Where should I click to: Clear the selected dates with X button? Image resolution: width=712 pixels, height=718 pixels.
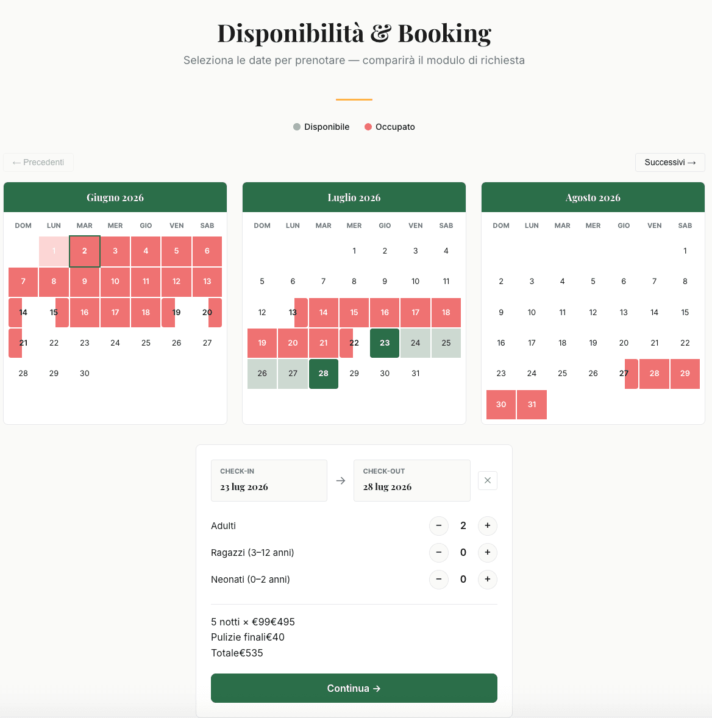tap(488, 480)
